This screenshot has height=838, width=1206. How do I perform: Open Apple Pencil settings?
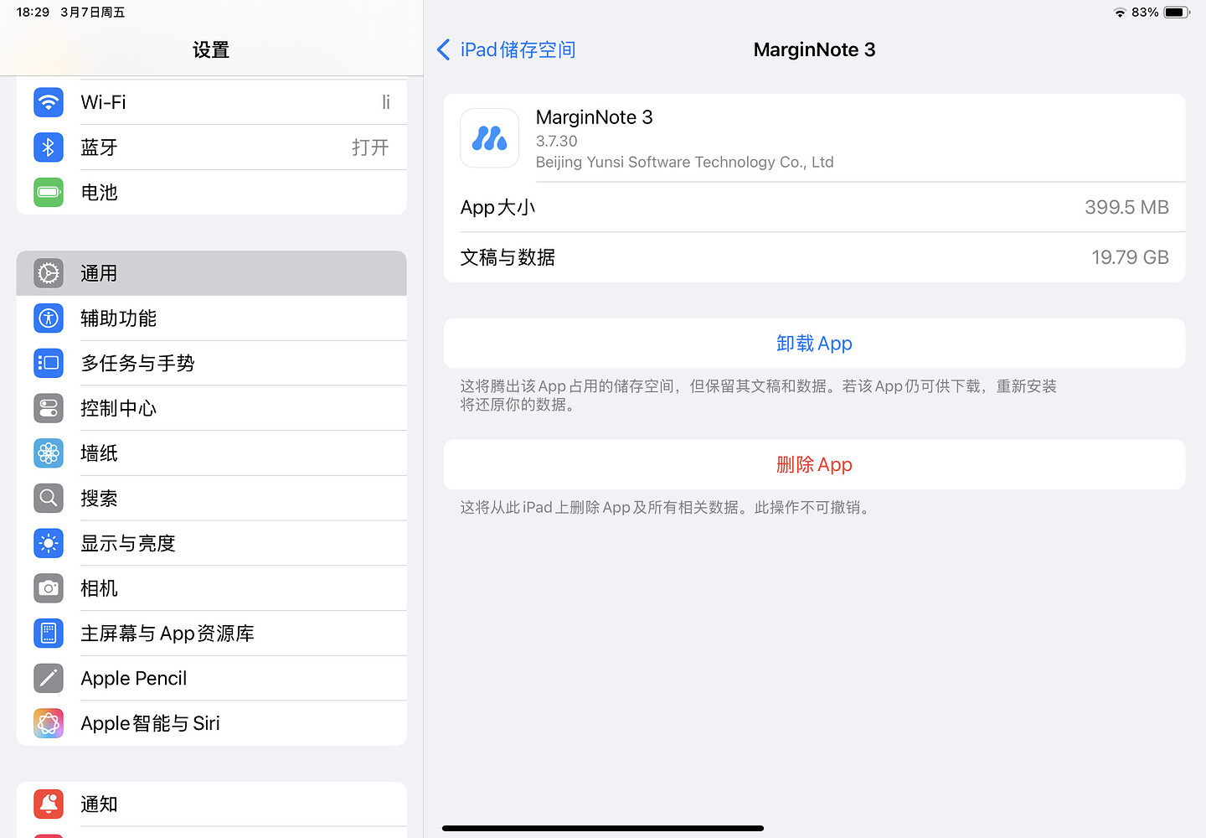[211, 678]
